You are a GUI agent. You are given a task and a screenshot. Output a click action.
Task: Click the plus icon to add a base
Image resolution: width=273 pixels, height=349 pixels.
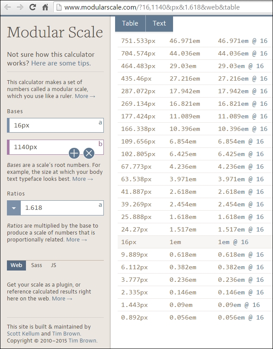(x=74, y=153)
